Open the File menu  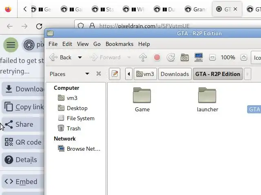tap(53, 44)
